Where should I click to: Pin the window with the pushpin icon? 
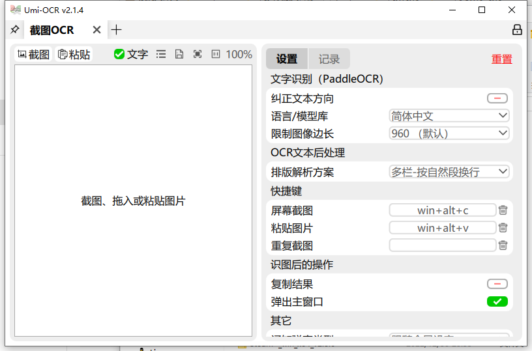click(x=14, y=30)
